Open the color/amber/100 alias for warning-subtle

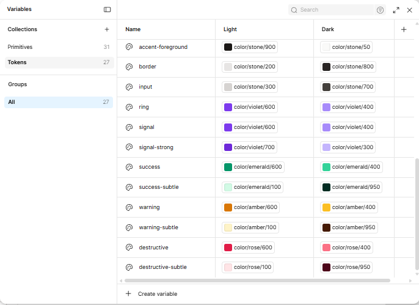(x=250, y=227)
